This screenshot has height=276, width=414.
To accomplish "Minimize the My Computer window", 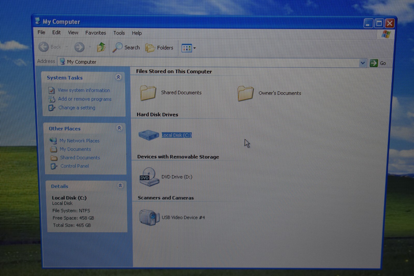I will pyautogui.click(x=368, y=24).
